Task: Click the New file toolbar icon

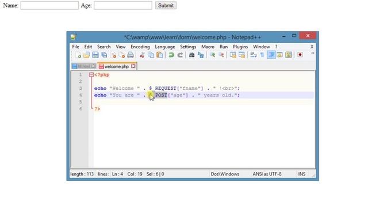Action: tap(78, 55)
